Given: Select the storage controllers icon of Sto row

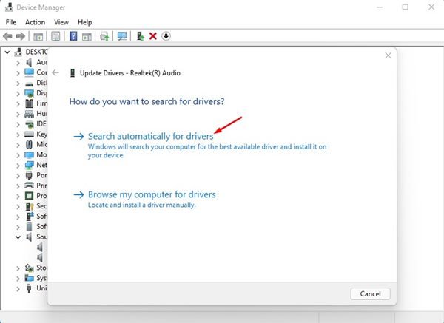Looking at the screenshot, I should pos(29,268).
